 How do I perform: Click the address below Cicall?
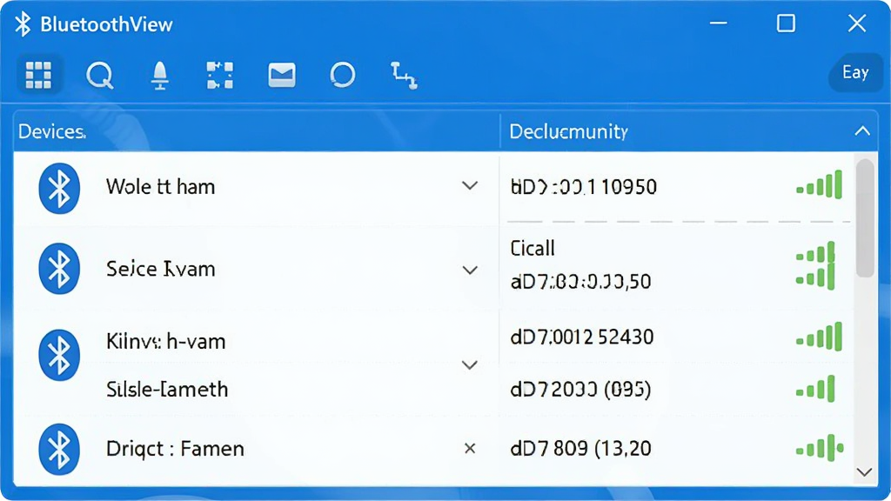[580, 282]
